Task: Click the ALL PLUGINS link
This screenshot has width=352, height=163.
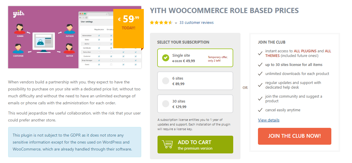Action: coord(305,51)
